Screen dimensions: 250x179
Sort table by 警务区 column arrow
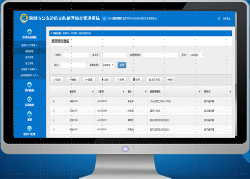click(x=230, y=91)
